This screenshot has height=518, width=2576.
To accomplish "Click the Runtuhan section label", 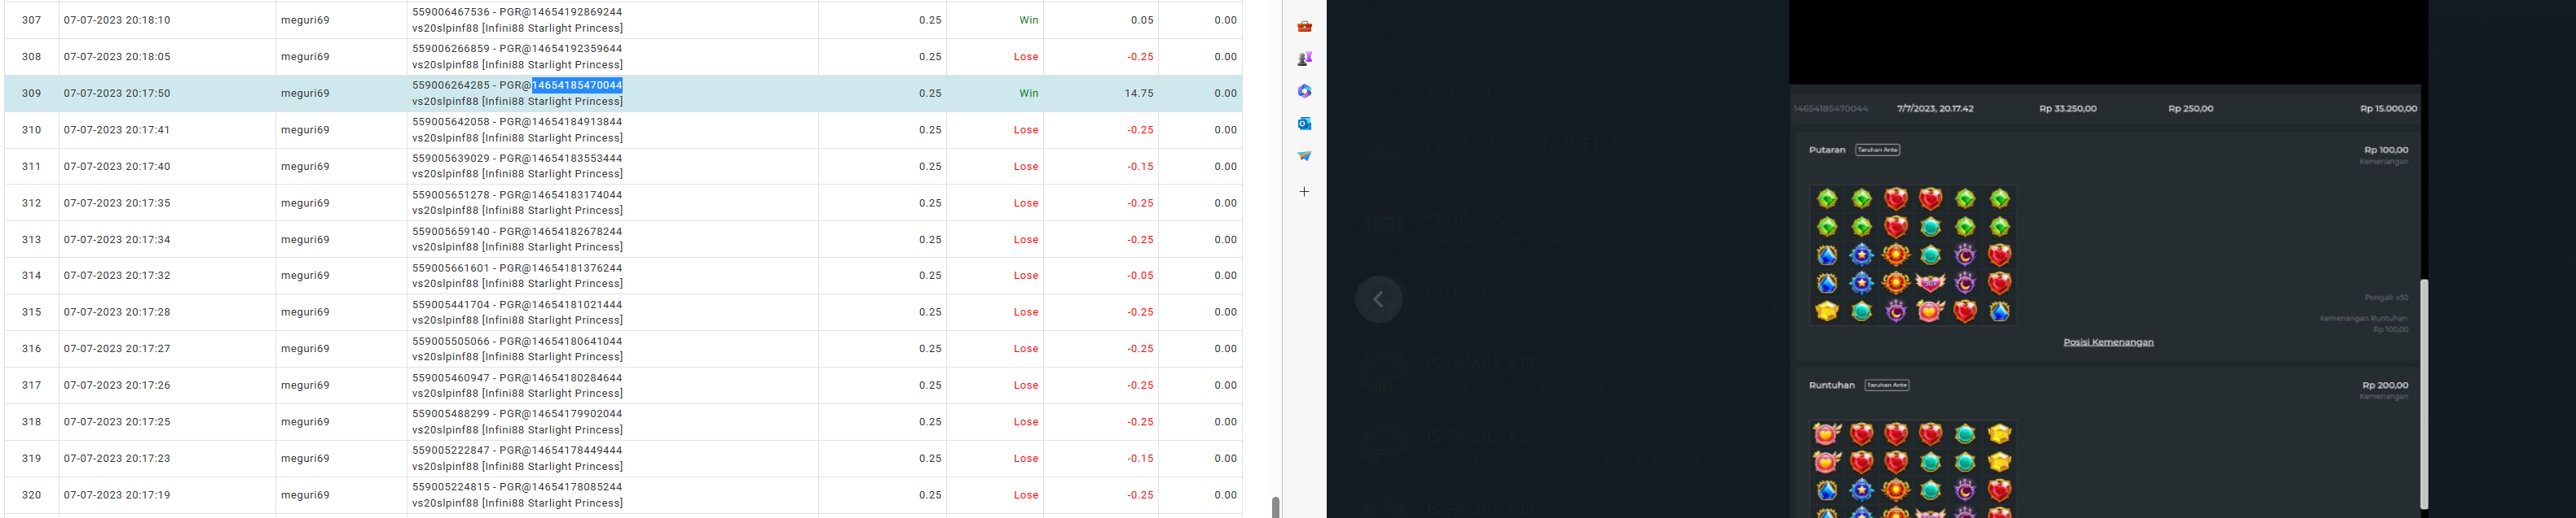I will 1832,385.
